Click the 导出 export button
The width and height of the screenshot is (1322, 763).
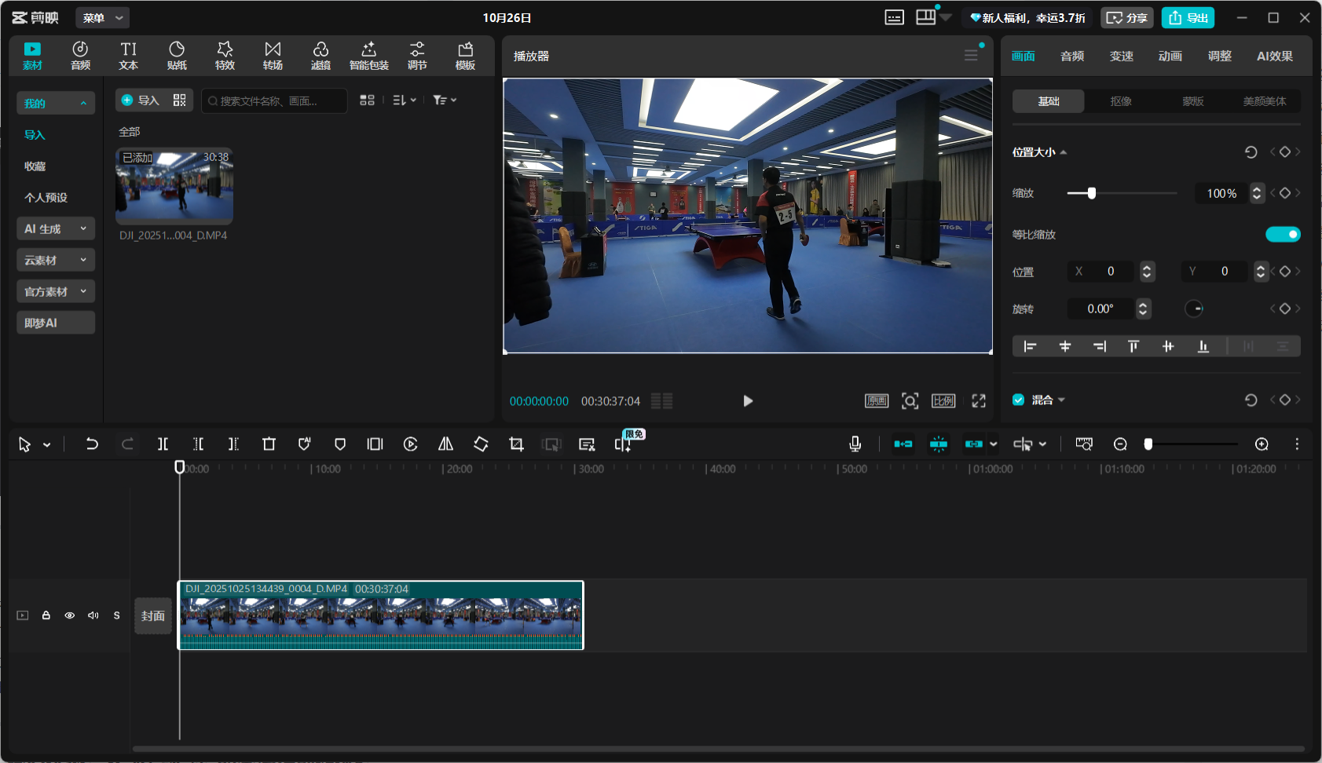(1188, 17)
